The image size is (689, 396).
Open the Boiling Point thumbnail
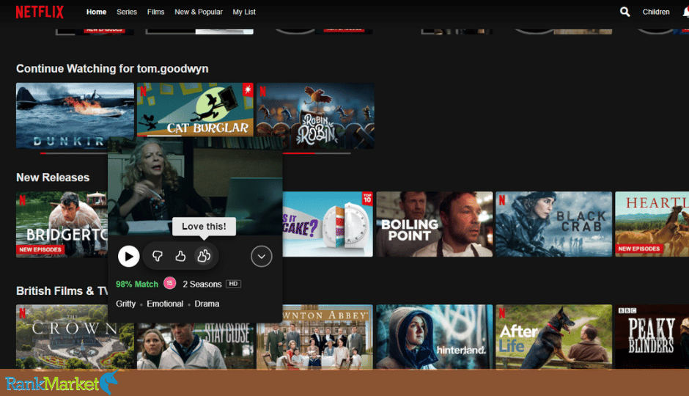coord(434,224)
